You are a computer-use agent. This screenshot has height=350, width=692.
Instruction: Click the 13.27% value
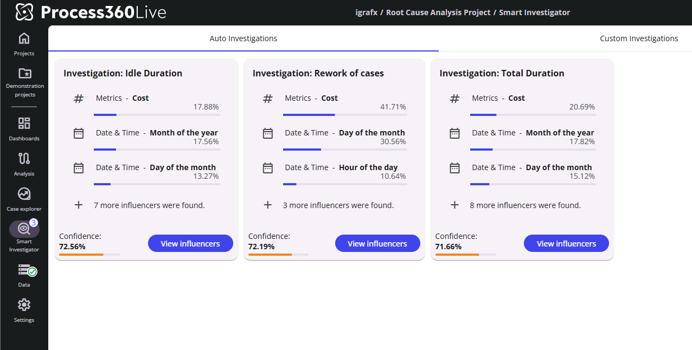point(206,176)
